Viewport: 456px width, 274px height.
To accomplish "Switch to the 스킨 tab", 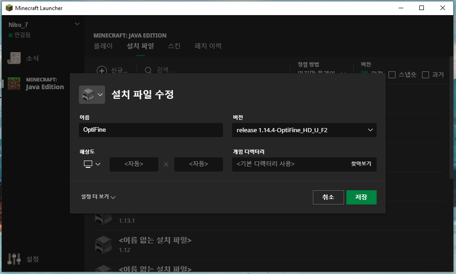I will (x=174, y=46).
